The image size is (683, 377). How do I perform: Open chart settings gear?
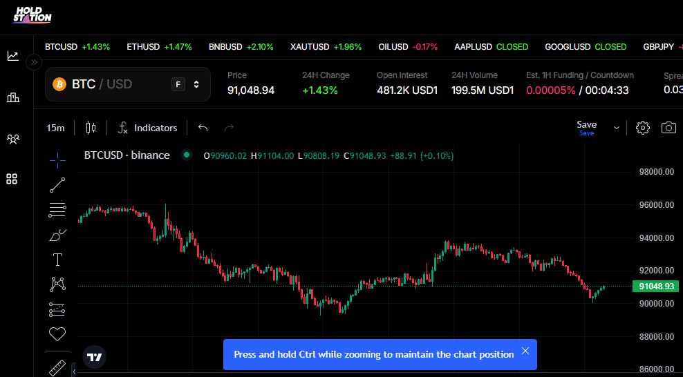pos(642,128)
